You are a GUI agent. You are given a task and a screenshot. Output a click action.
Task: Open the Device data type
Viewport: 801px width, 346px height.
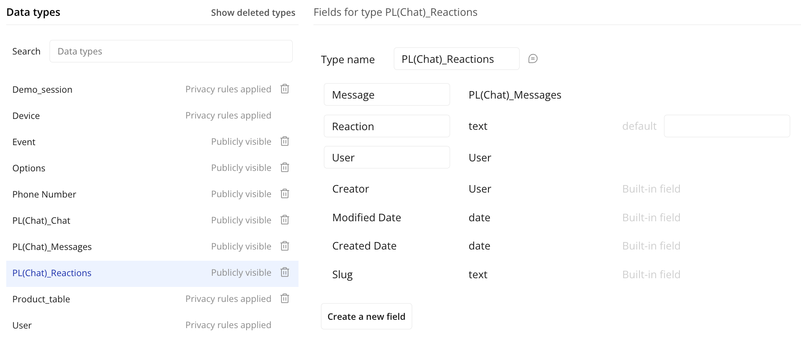26,116
